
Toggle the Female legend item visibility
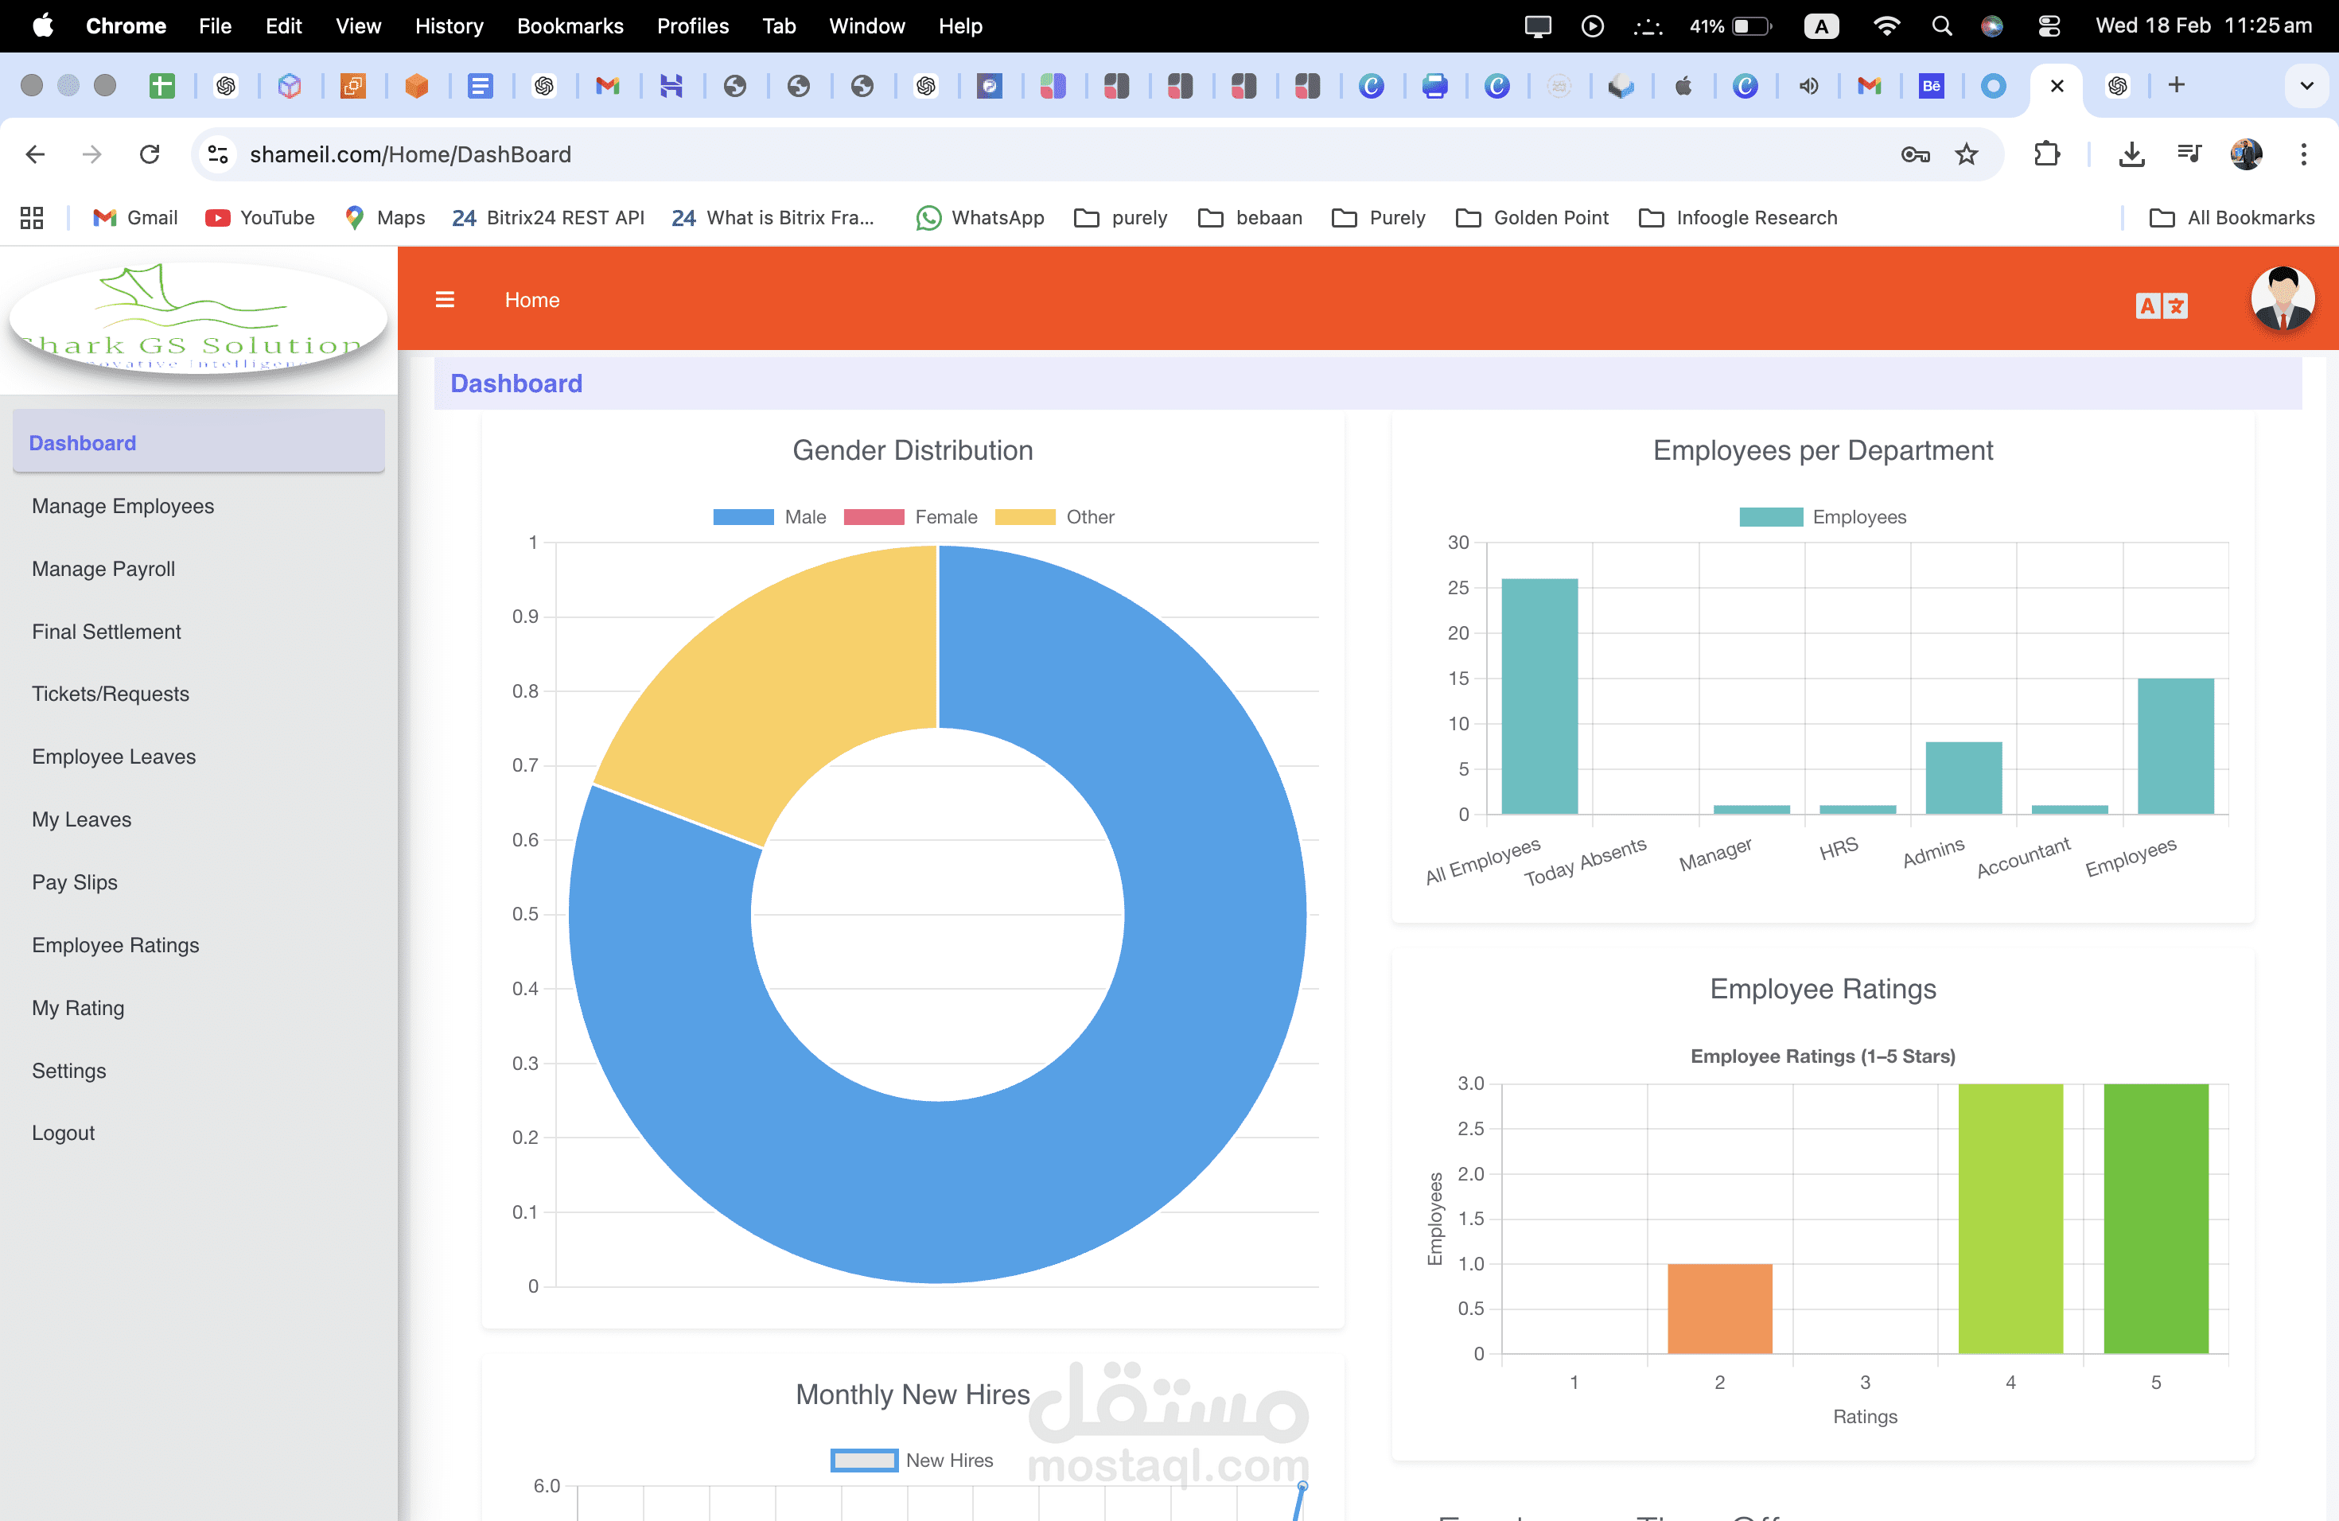point(910,517)
